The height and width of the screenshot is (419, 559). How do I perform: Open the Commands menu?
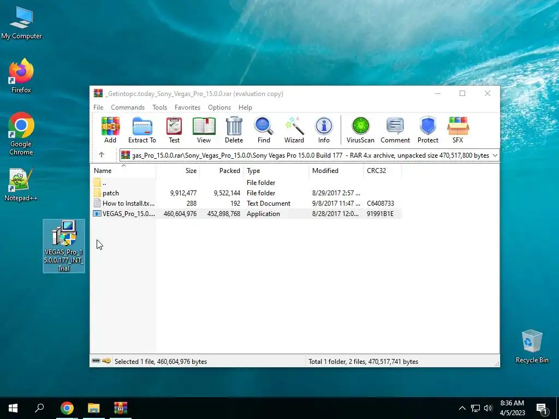(x=128, y=107)
